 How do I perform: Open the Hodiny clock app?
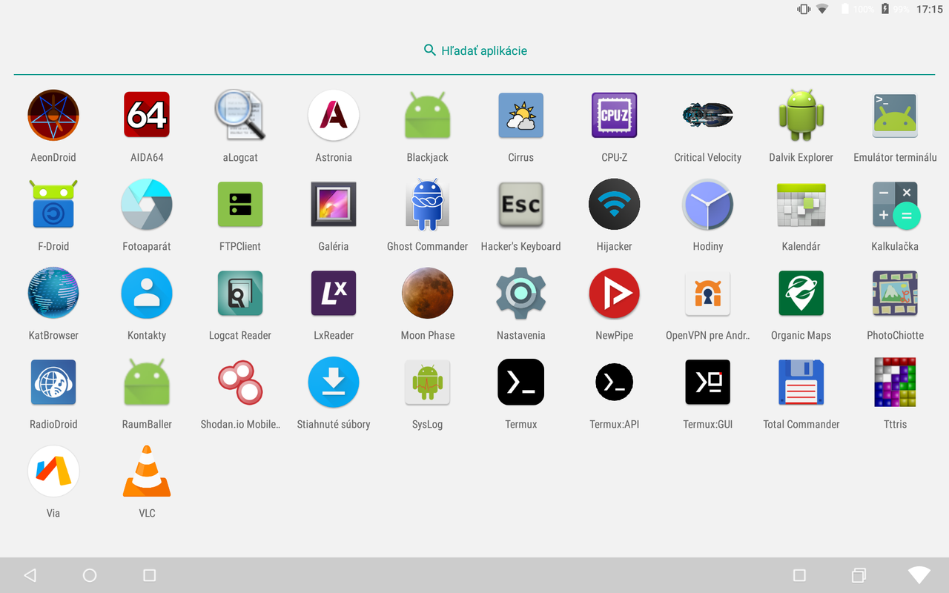tap(708, 205)
